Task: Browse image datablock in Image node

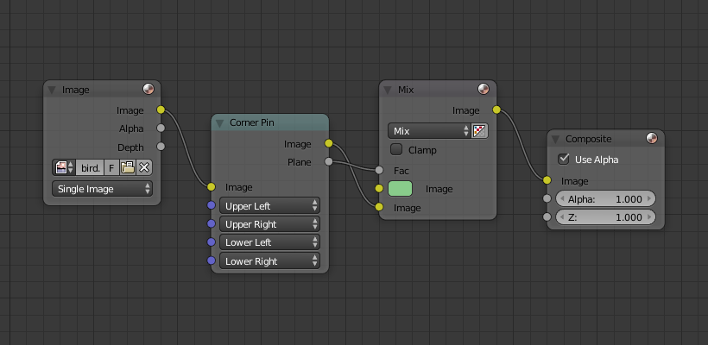Action: click(x=64, y=168)
